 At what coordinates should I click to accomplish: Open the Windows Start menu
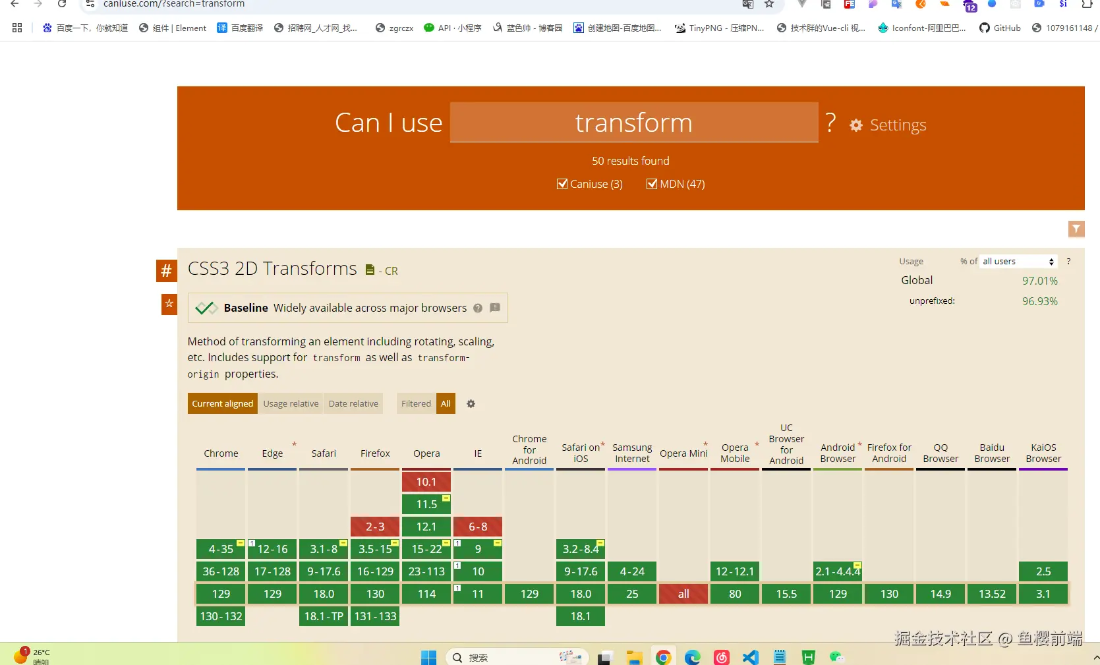(429, 657)
